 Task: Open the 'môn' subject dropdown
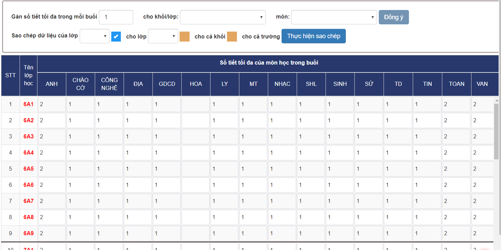point(334,17)
